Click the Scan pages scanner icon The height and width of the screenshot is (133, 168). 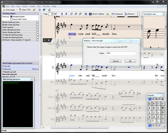click(x=4, y=10)
